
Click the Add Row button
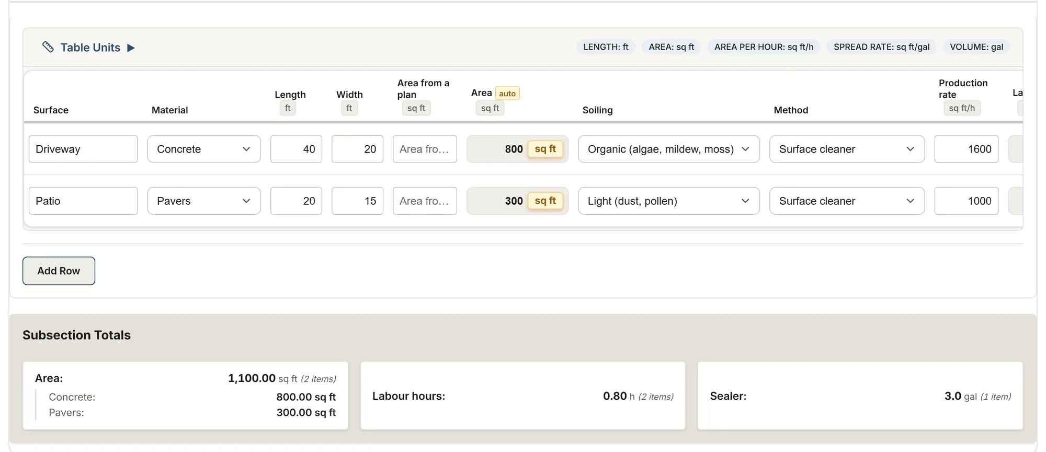click(59, 271)
